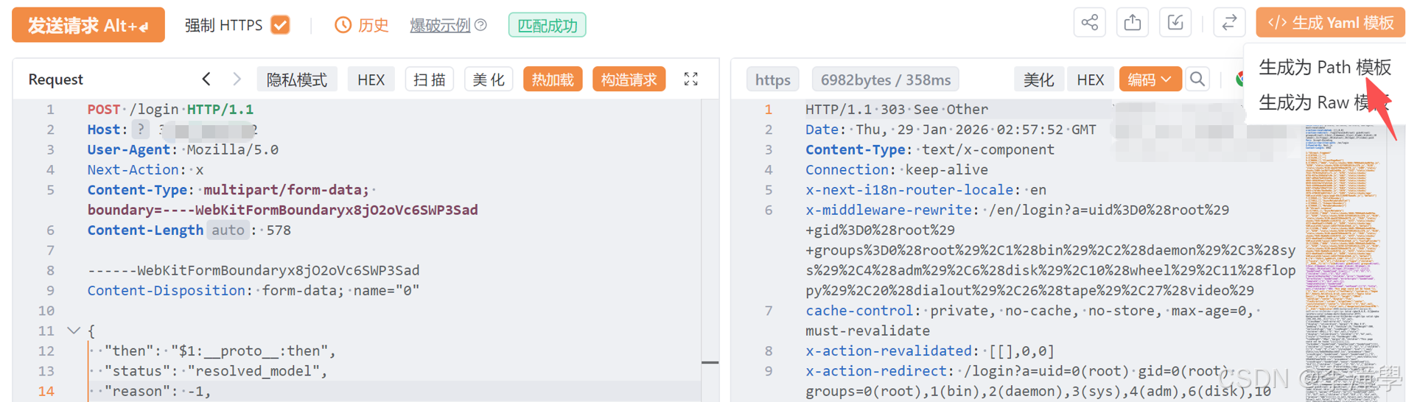This screenshot has height=402, width=1406.
Task: Choose 生成为 Path 模板 from the menu
Action: coord(1324,67)
